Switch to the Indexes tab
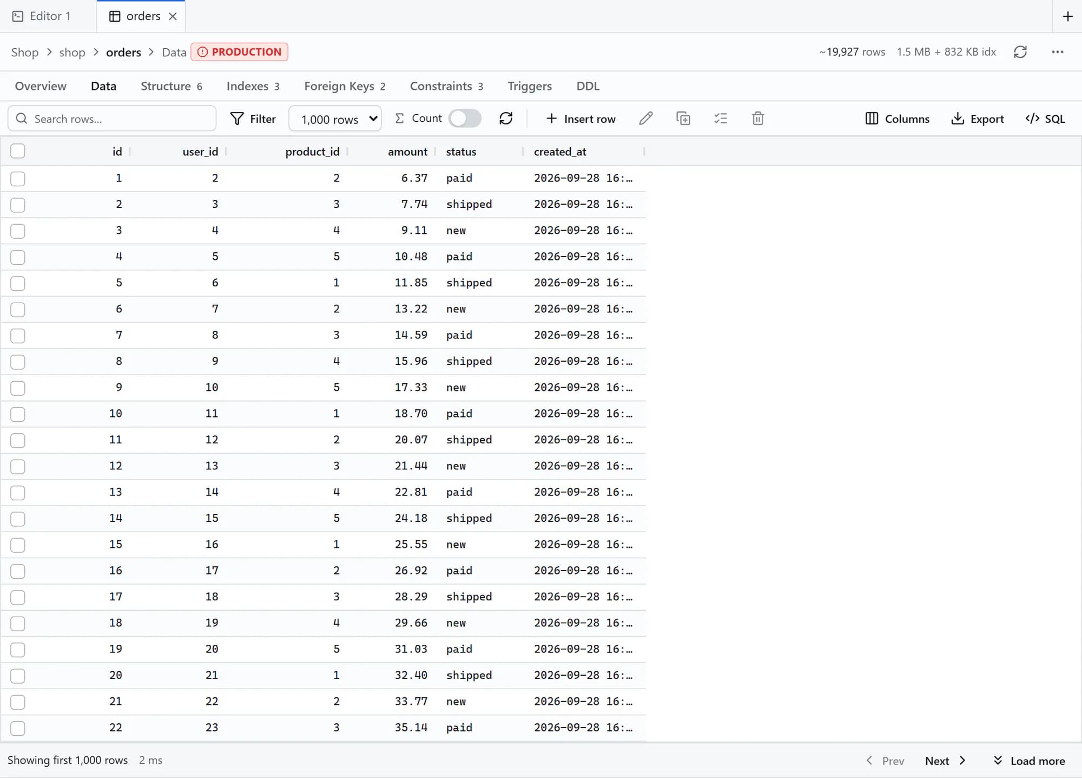This screenshot has height=778, width=1082. [x=253, y=86]
